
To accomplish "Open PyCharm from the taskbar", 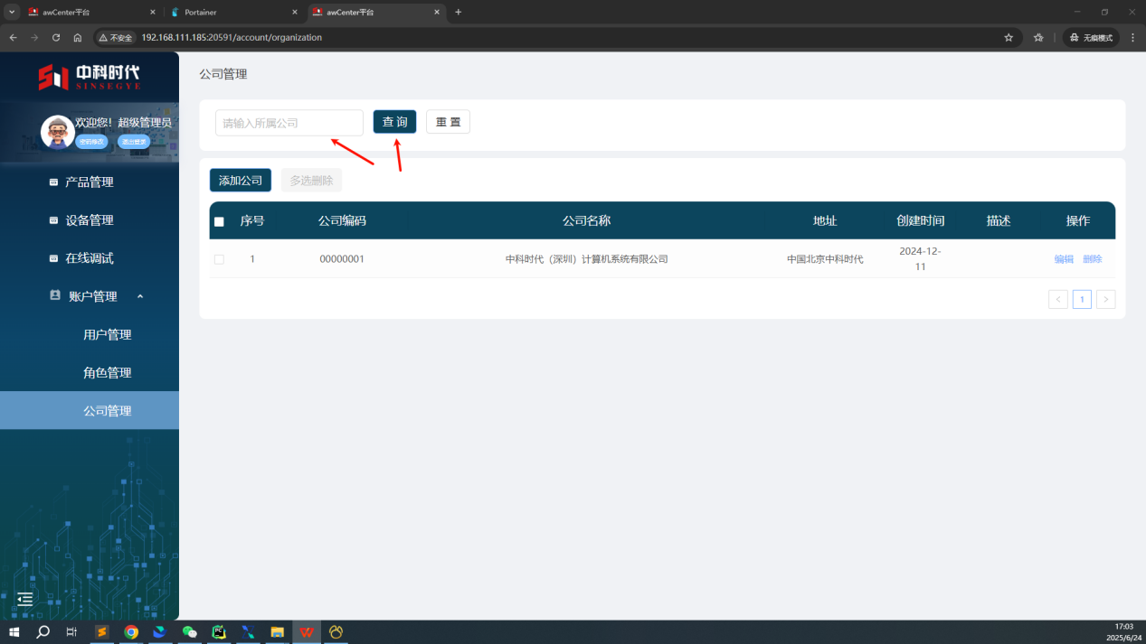I will tap(218, 632).
